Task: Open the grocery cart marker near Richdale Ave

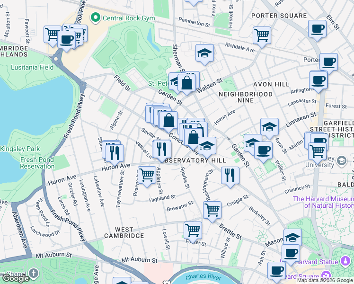Action: [x=262, y=37]
